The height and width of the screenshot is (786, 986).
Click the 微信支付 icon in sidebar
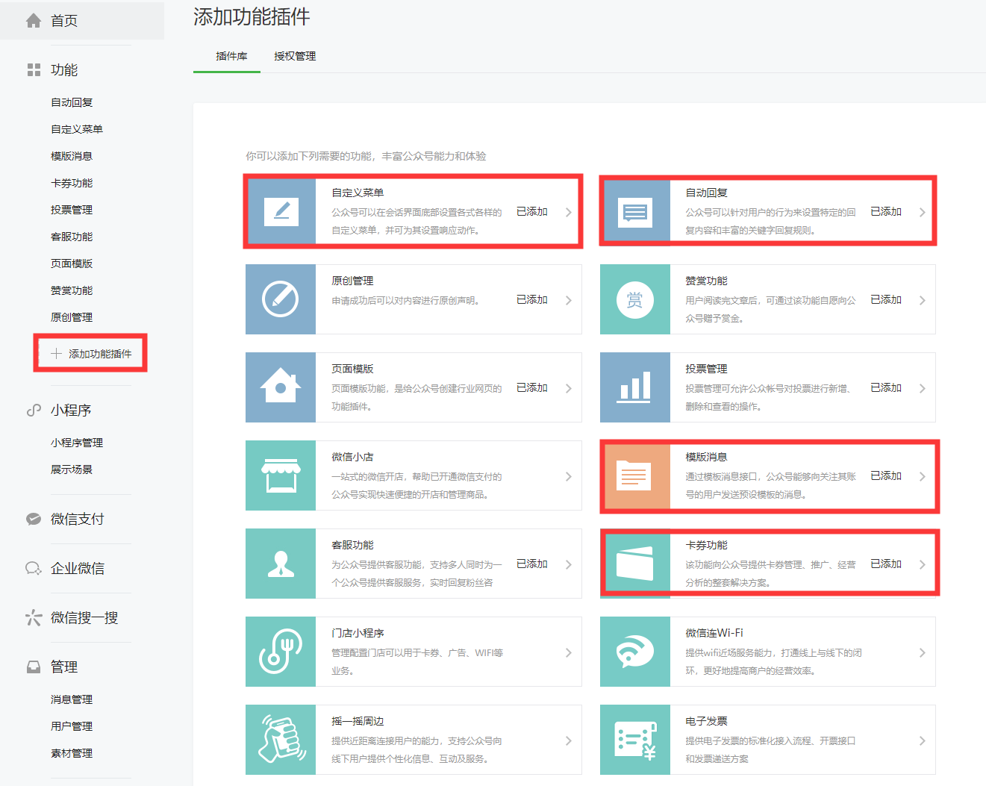point(34,520)
